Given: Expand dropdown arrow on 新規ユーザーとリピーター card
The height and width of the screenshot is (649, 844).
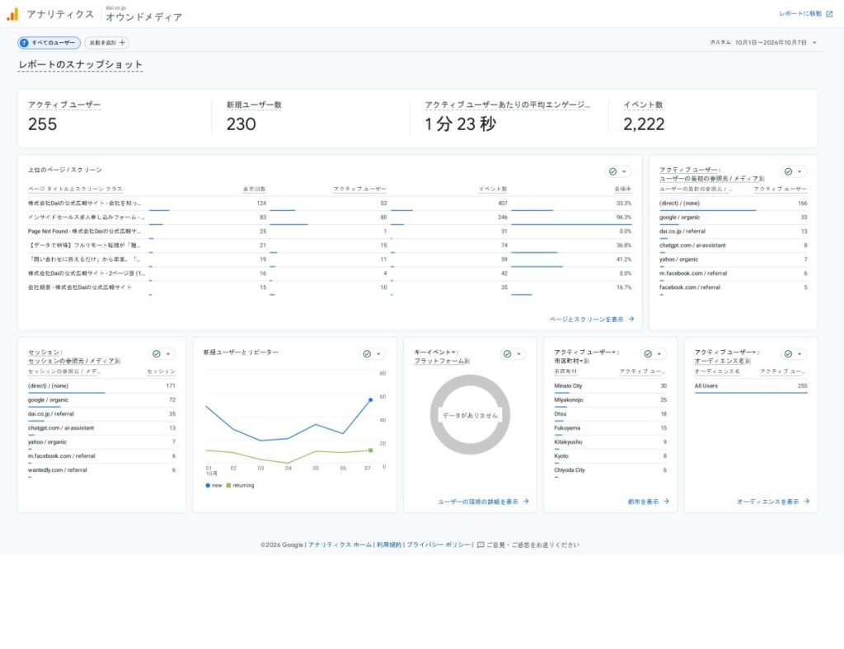Looking at the screenshot, I should (378, 354).
